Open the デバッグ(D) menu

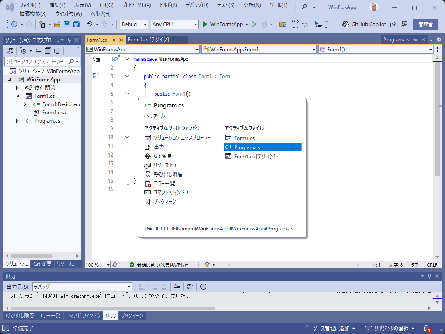point(197,5)
